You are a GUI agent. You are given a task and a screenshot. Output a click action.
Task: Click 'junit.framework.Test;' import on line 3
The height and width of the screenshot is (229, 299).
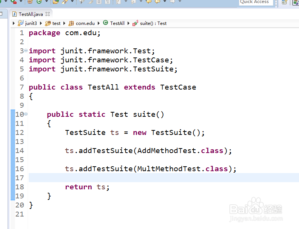(x=108, y=51)
